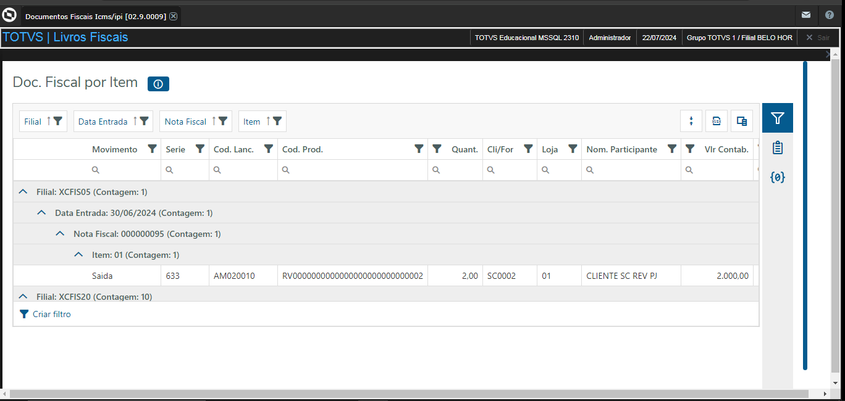The width and height of the screenshot is (845, 401).
Task: Open filter on Serie column header
Action: tap(200, 149)
